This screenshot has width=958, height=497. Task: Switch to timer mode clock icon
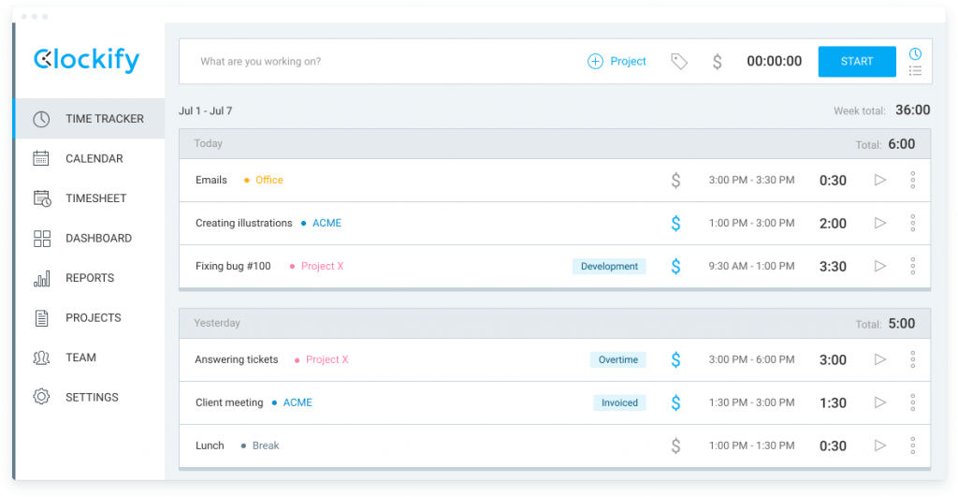point(915,53)
